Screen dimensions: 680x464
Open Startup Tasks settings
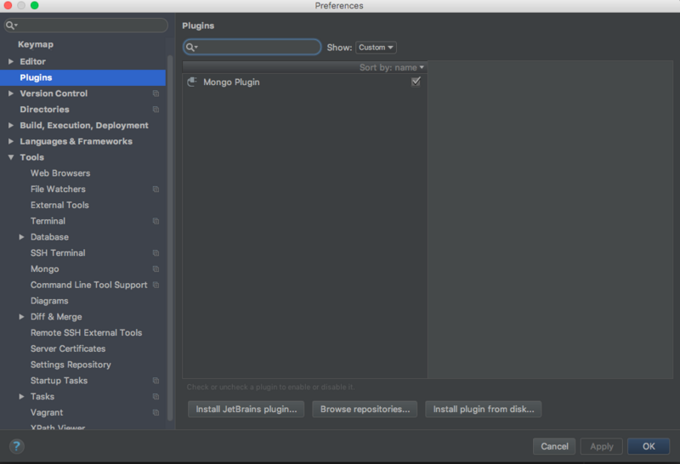59,381
